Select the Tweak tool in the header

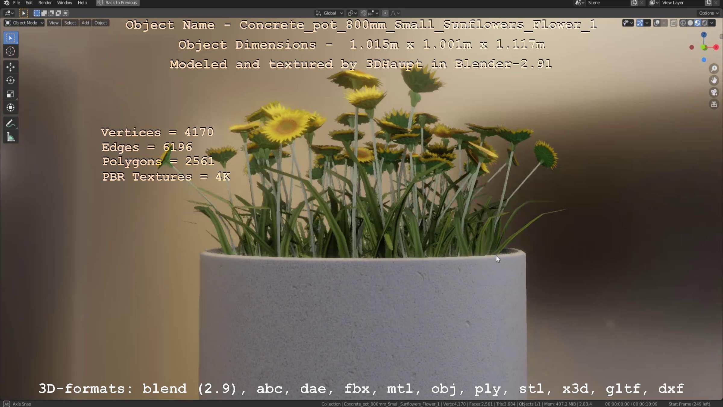click(x=23, y=13)
